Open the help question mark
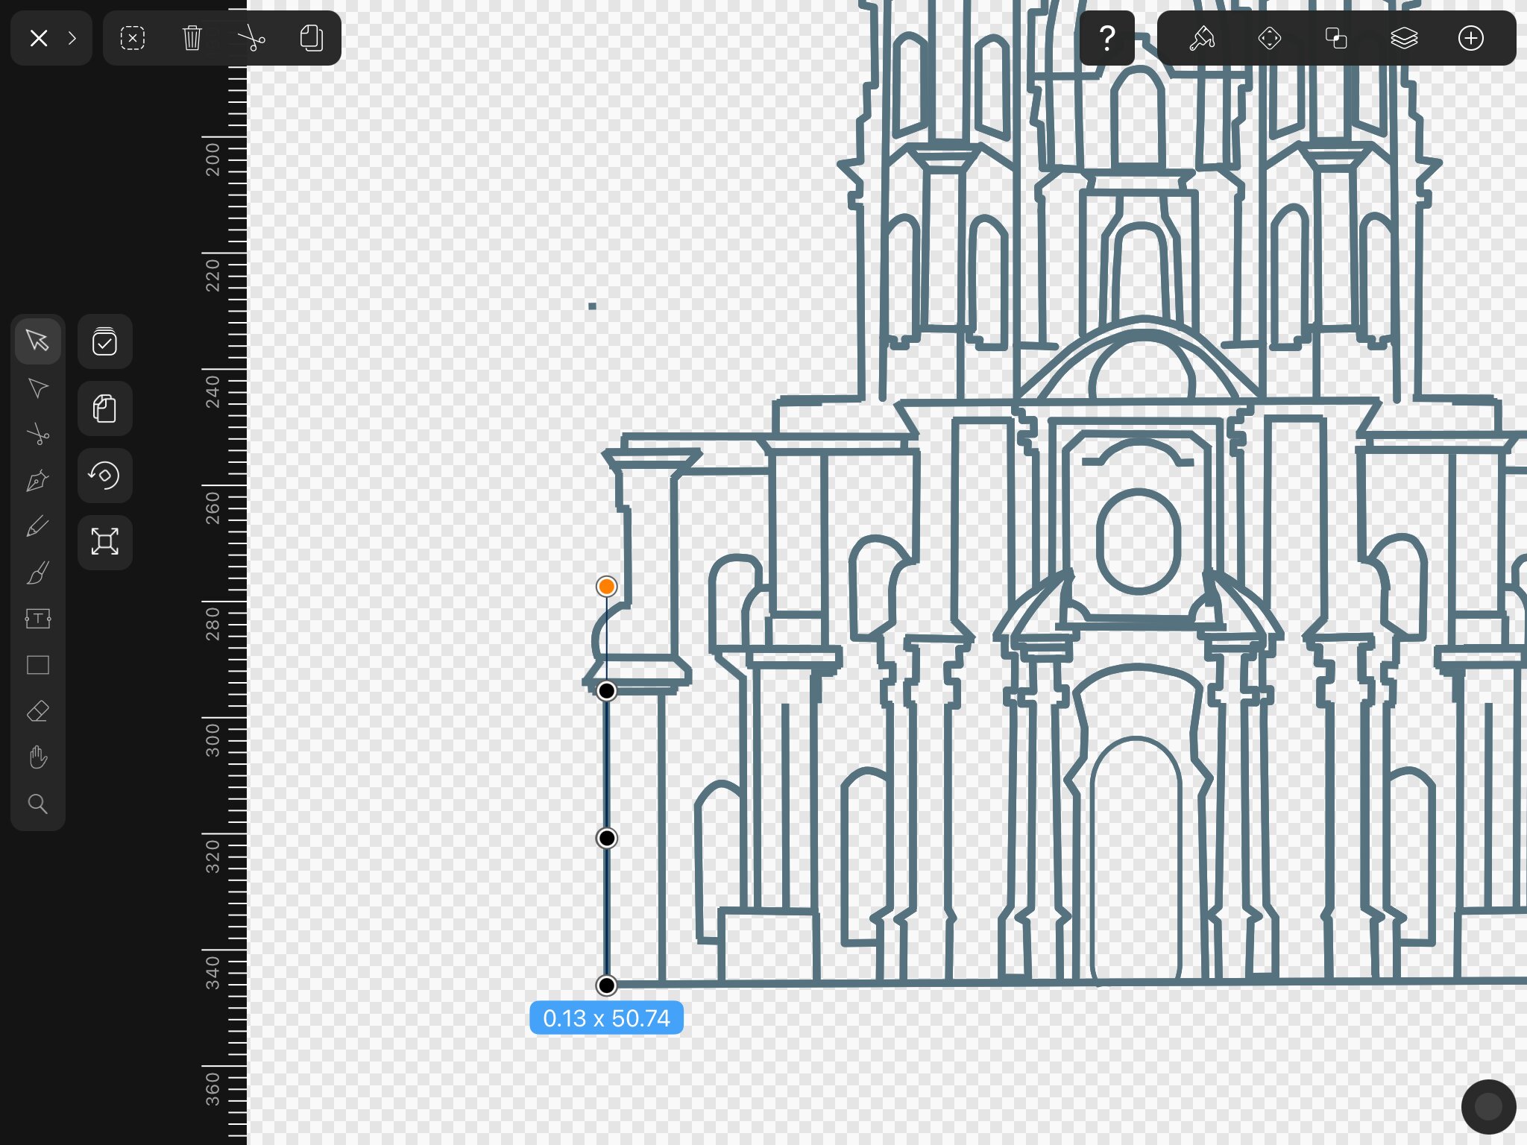This screenshot has height=1145, width=1527. (x=1107, y=38)
